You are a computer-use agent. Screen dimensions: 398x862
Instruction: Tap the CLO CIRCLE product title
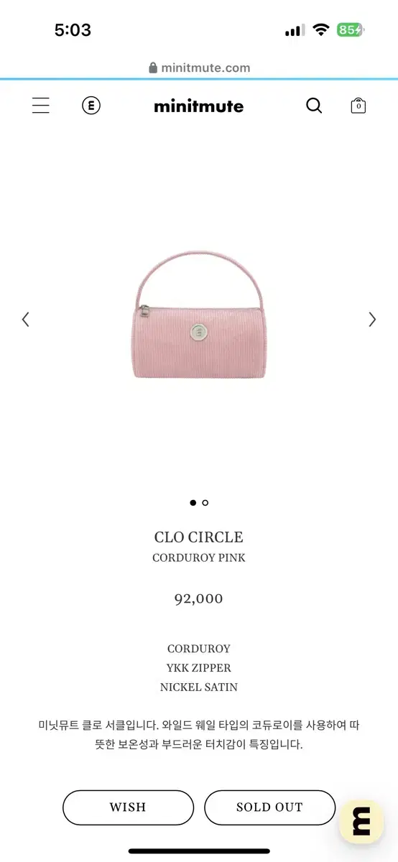[x=199, y=537]
